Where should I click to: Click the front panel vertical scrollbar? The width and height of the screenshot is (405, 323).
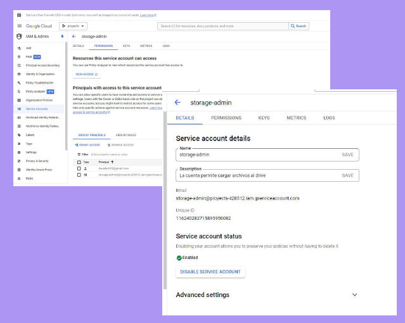coord(165,201)
